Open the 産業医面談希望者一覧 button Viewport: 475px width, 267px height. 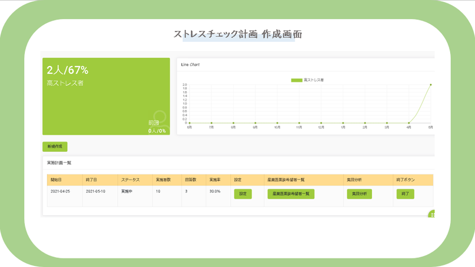pos(291,194)
